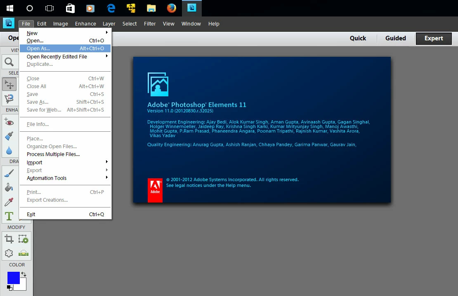Viewport: 458px width, 296px height.
Task: Click the red Adobe logo on splash
Action: pos(155,190)
